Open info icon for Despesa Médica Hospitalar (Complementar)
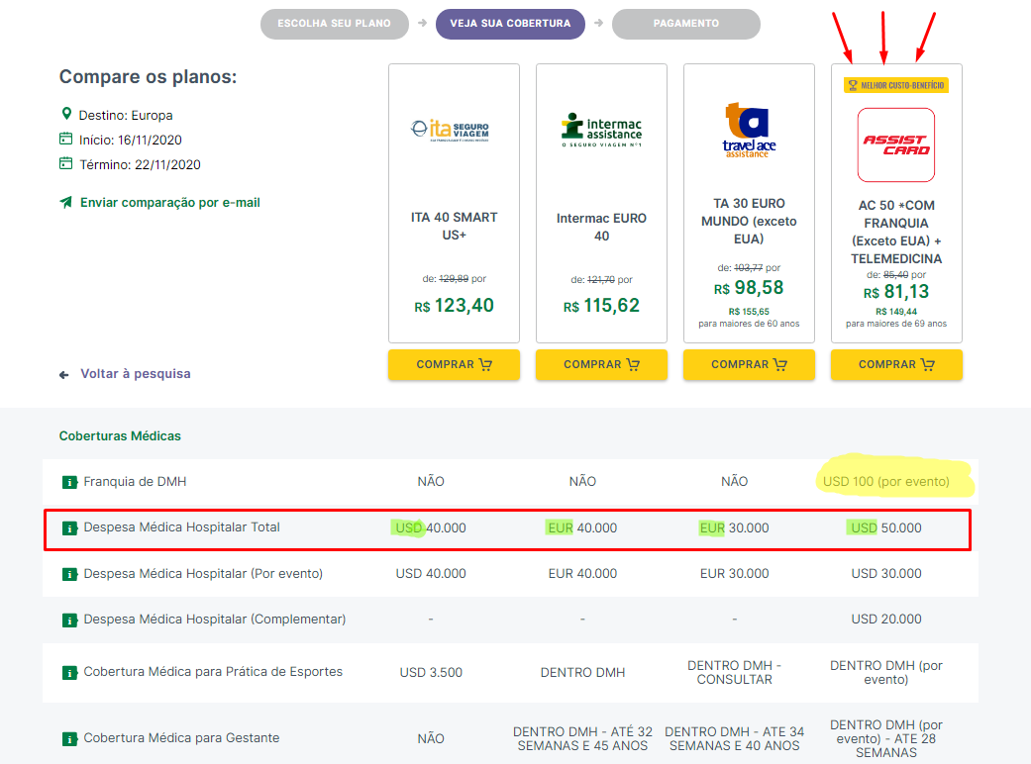This screenshot has width=1031, height=764. click(x=69, y=621)
